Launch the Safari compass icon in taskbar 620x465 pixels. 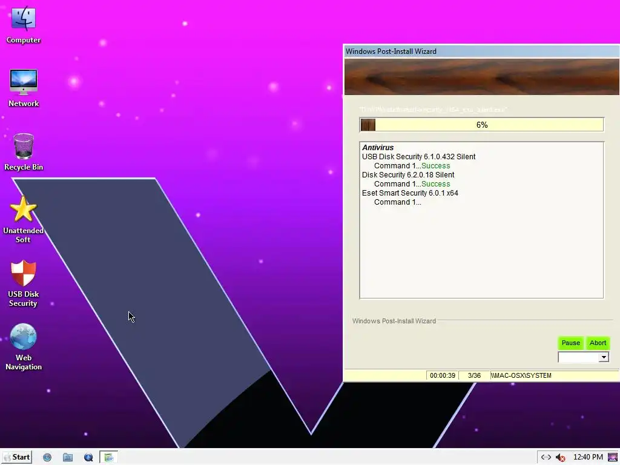click(47, 458)
